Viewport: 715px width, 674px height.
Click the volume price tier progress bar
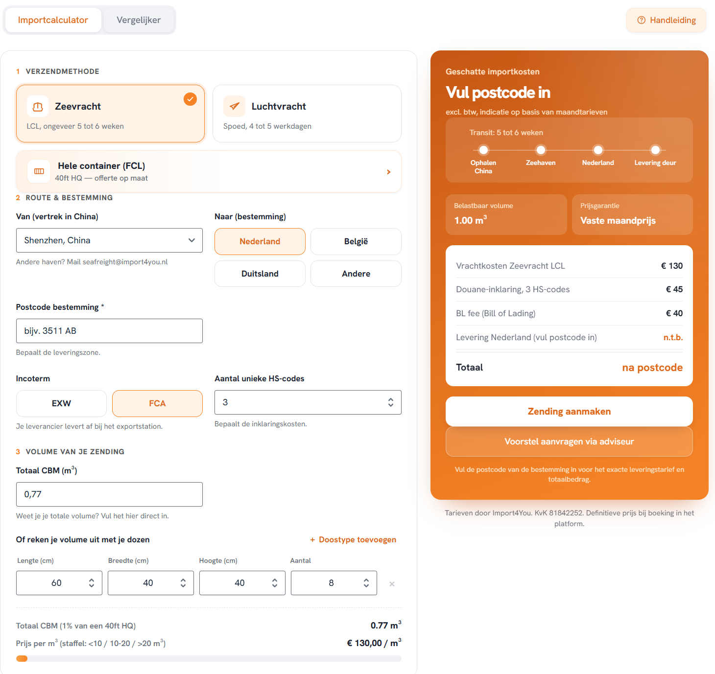tap(209, 658)
